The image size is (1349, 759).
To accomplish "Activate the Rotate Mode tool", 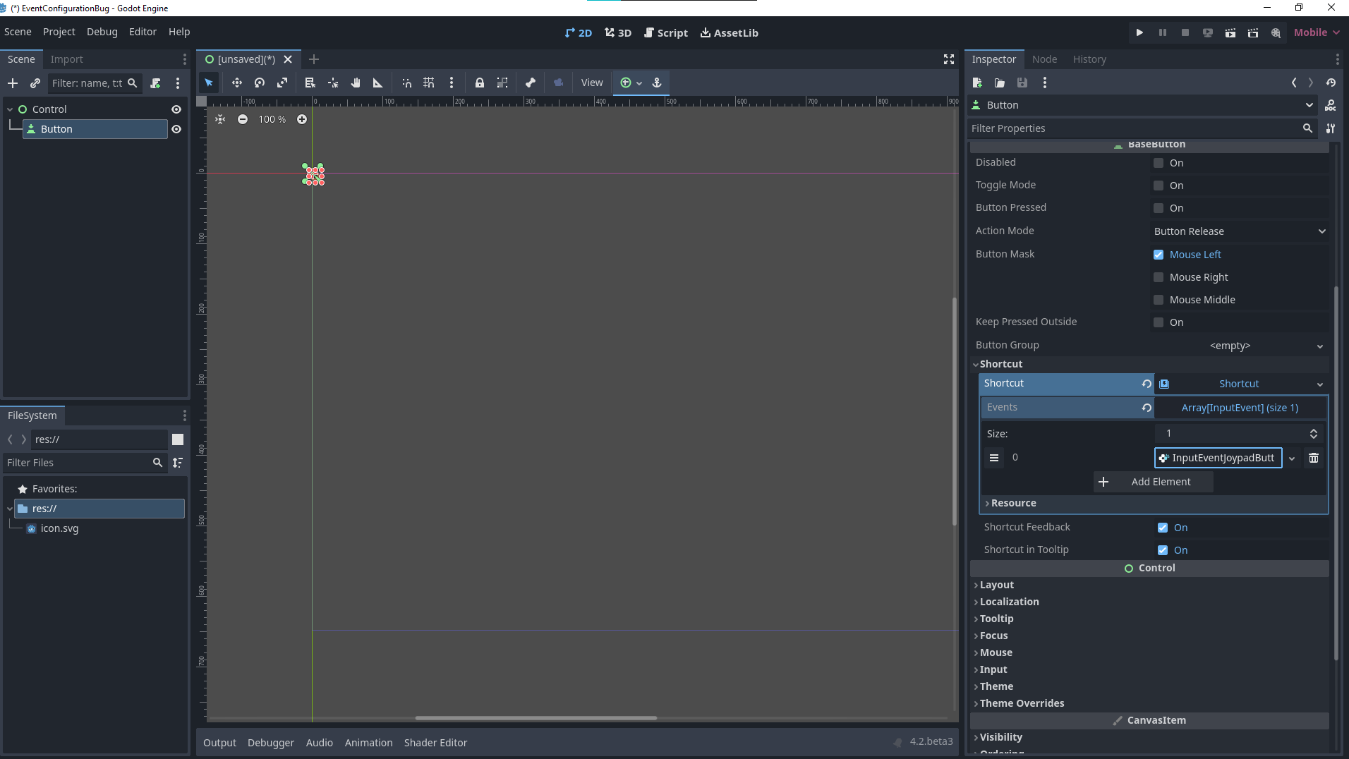I will pos(259,83).
